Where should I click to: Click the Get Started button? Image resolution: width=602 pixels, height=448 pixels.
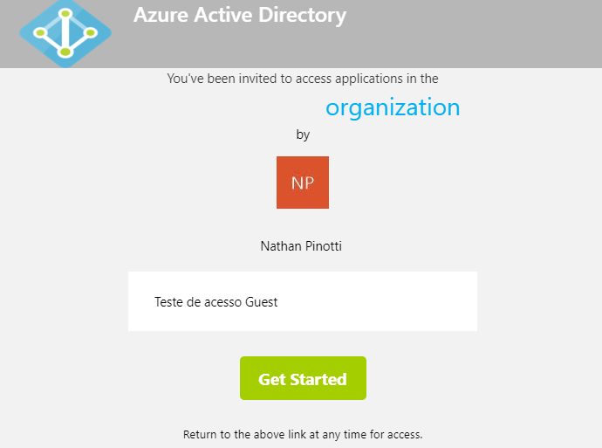point(303,378)
